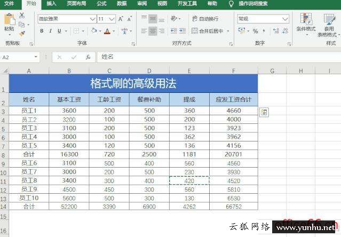Switch to the 开发工具 Developer tab

(x=187, y=4)
